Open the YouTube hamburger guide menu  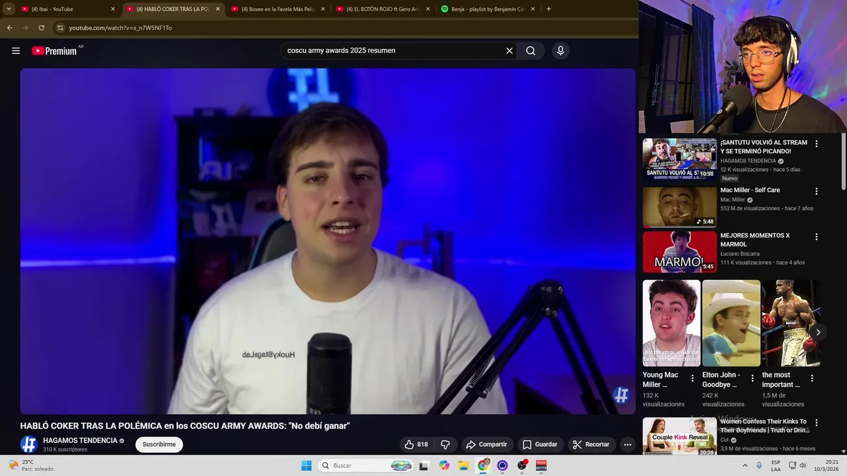point(16,51)
